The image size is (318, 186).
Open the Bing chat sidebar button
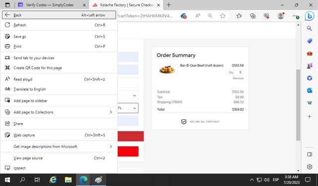(310, 16)
